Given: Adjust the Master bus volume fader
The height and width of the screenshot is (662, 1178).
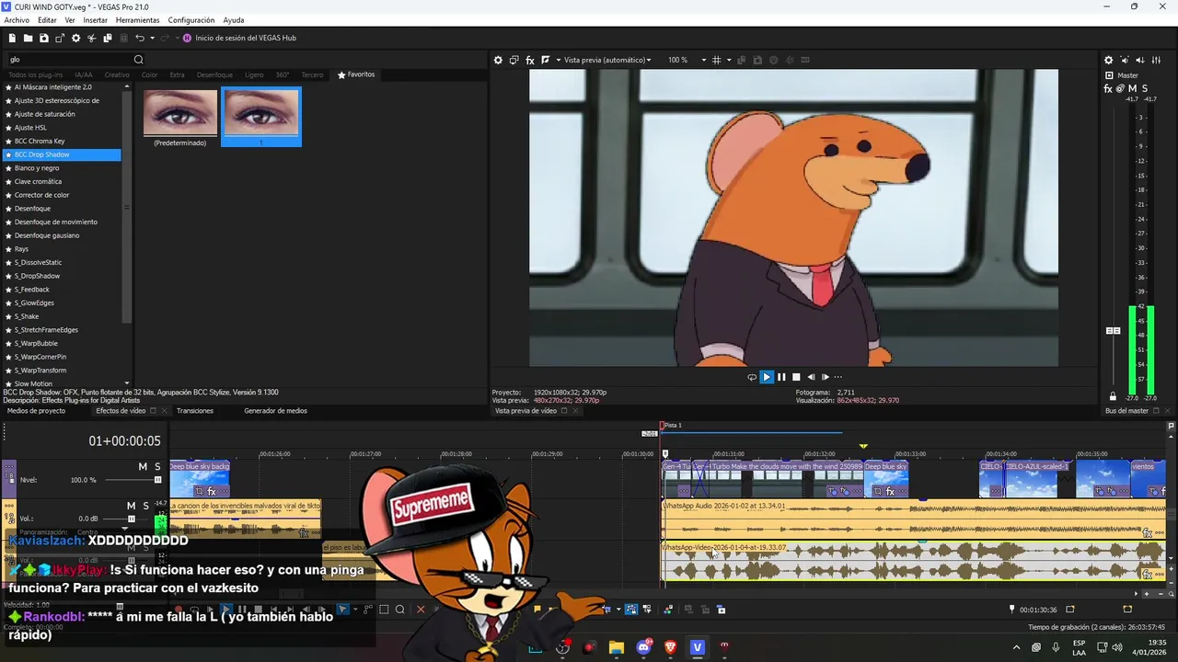Looking at the screenshot, I should pyautogui.click(x=1113, y=331).
